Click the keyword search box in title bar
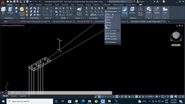 pos(121,1)
